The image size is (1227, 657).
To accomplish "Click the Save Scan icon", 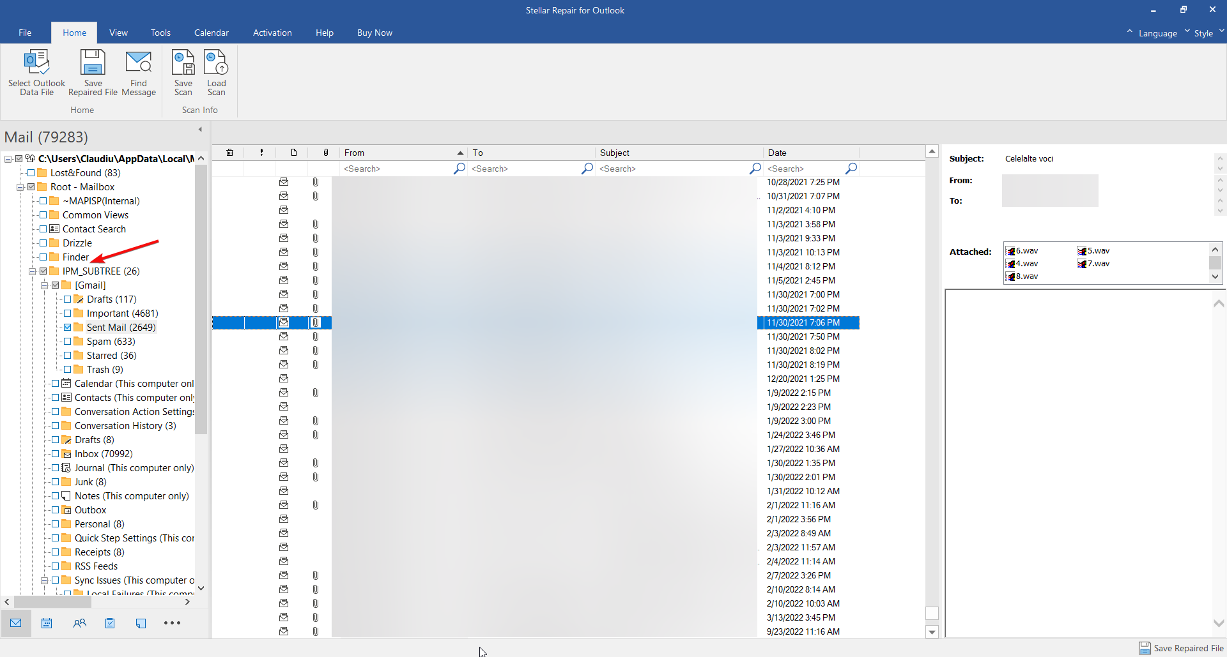I will [183, 73].
